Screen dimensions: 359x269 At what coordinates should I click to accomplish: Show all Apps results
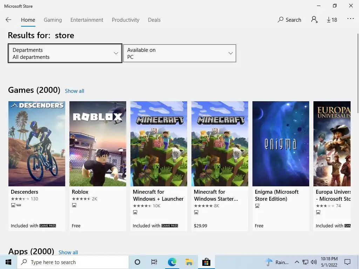[x=68, y=252]
